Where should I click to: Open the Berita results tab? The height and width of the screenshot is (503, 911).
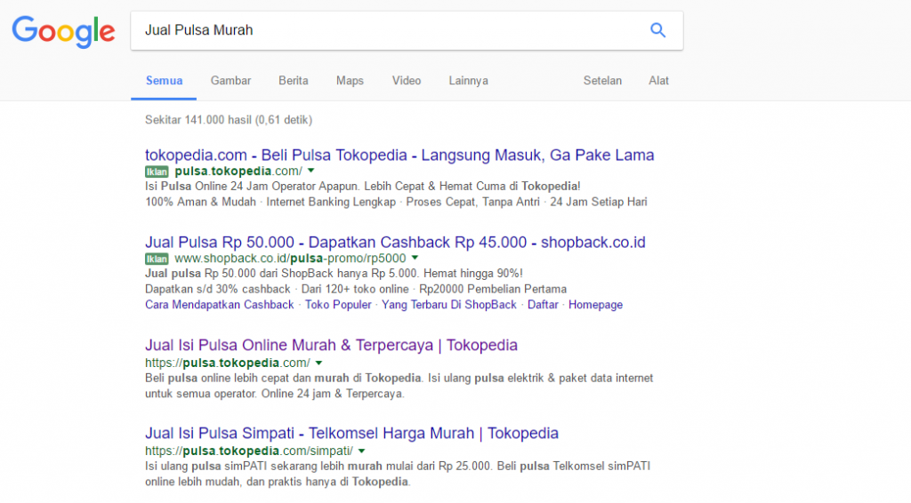click(294, 81)
